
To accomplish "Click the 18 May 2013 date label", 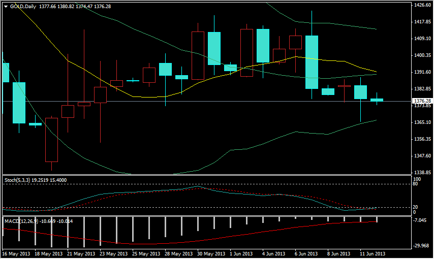I will point(49,254).
